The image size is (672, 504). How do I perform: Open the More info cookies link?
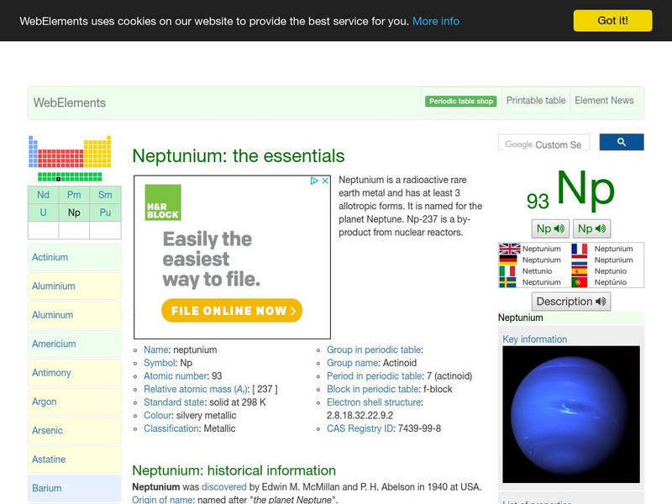coord(434,21)
